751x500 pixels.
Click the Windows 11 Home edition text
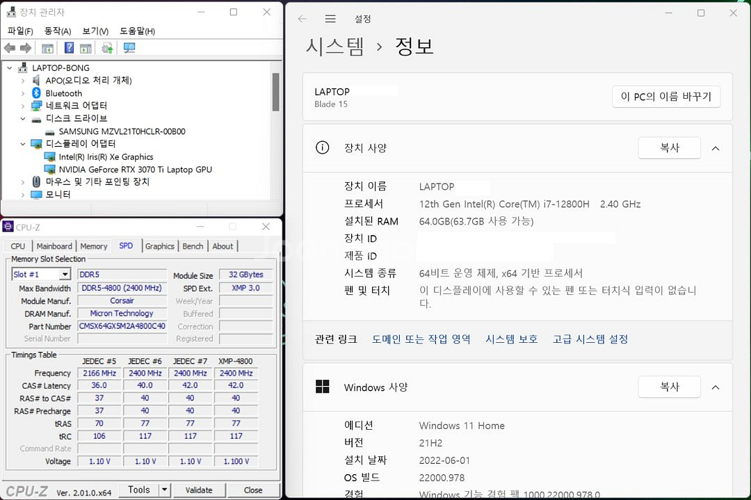click(x=462, y=426)
